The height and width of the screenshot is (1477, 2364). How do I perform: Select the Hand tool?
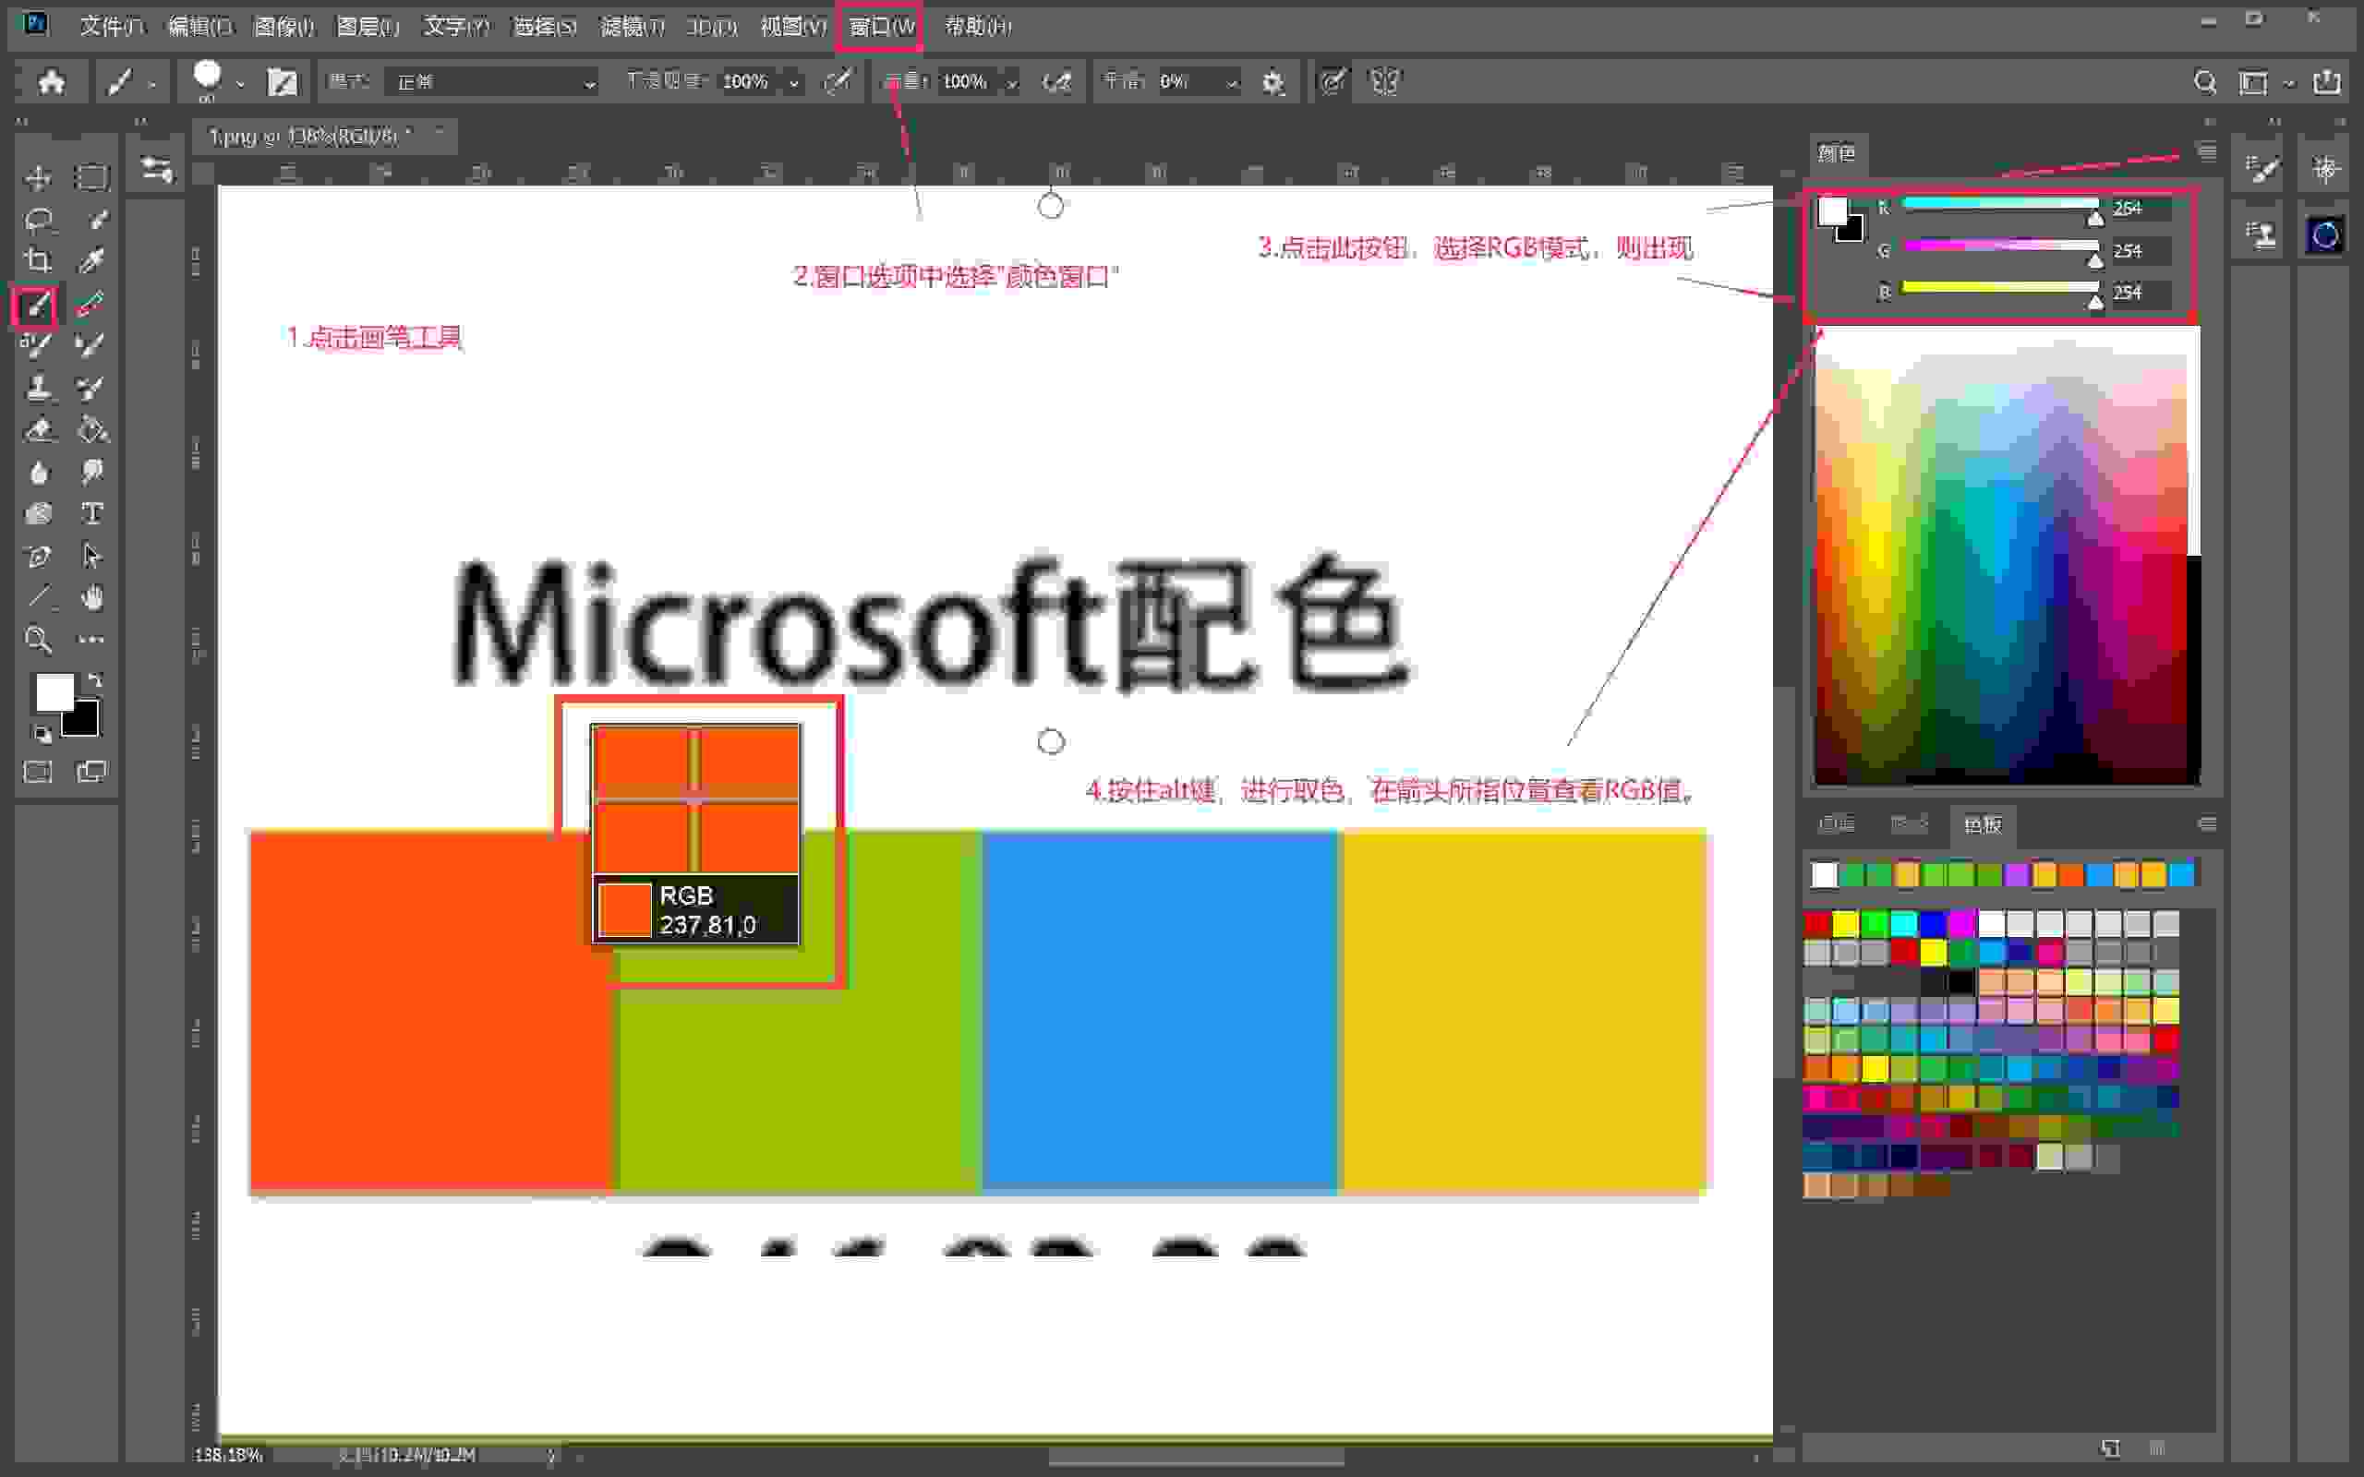(91, 597)
